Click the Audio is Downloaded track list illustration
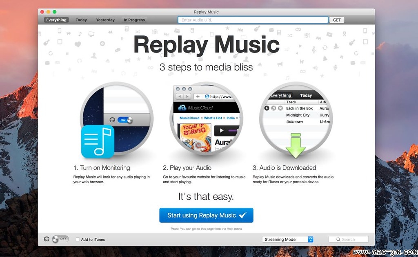The height and width of the screenshot is (257, 418). click(x=296, y=119)
